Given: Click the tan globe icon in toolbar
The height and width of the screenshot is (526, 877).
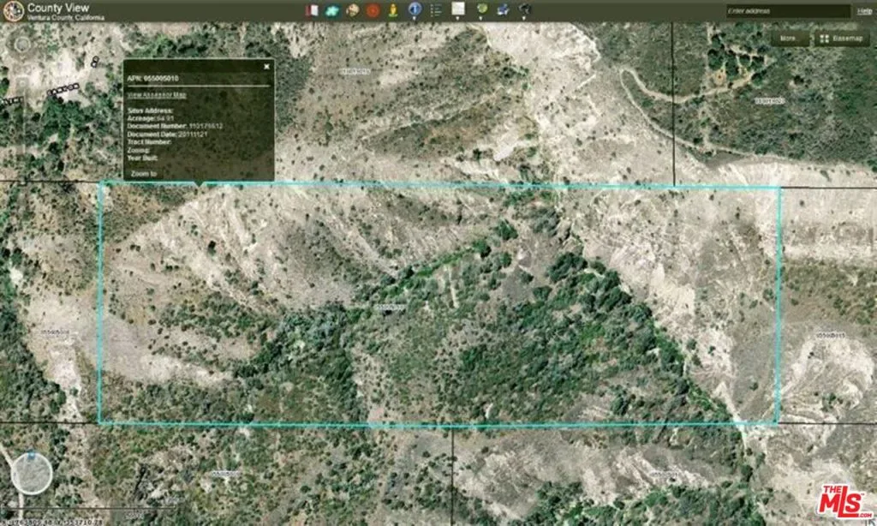Looking at the screenshot, I should pyautogui.click(x=353, y=10).
